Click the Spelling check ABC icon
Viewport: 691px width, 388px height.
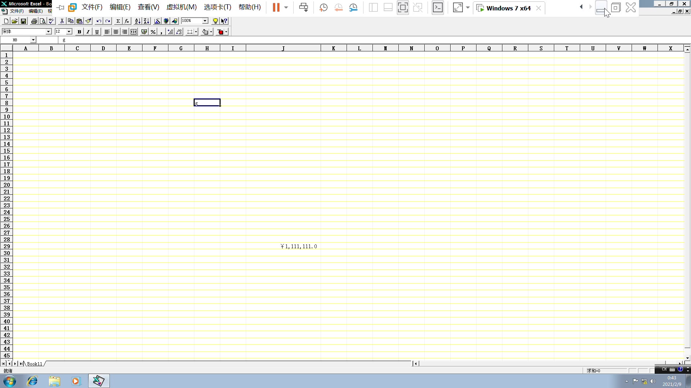pos(51,21)
